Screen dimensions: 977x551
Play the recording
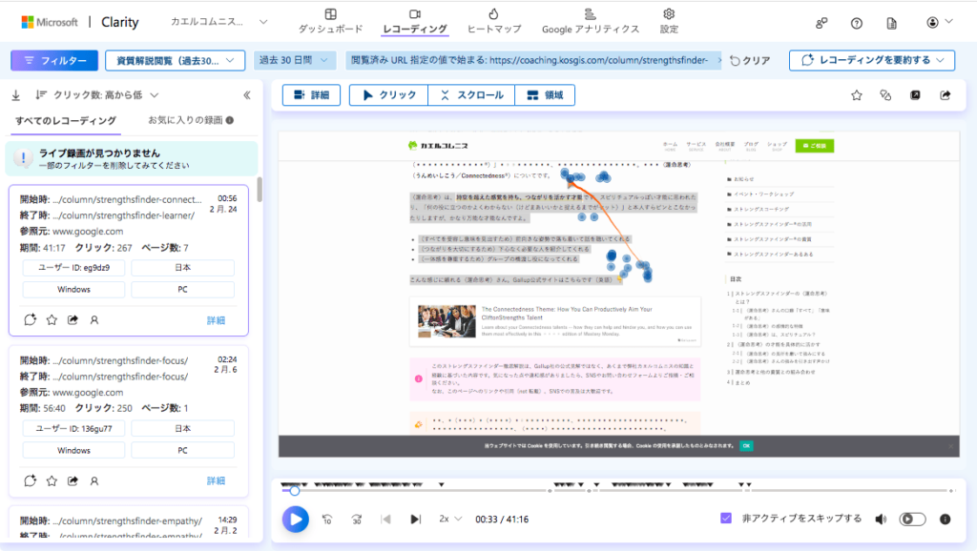click(x=296, y=520)
